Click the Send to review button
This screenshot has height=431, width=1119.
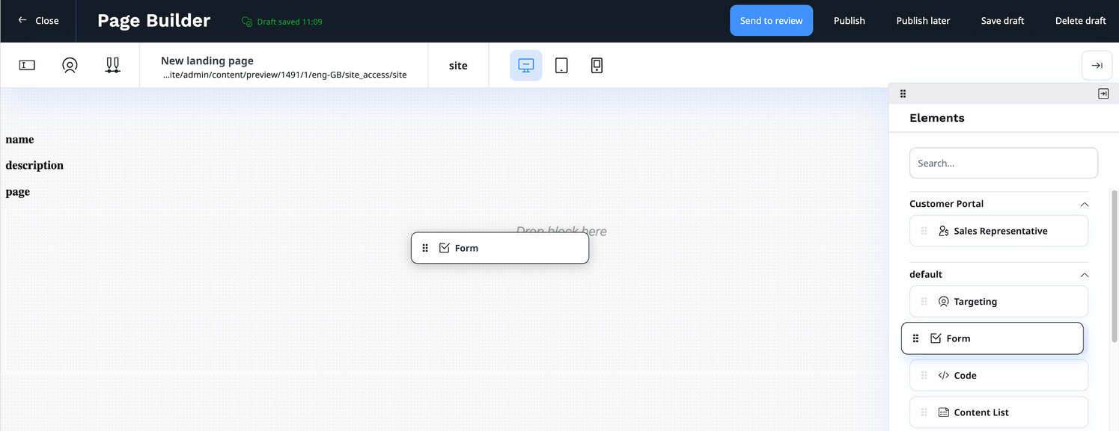771,21
